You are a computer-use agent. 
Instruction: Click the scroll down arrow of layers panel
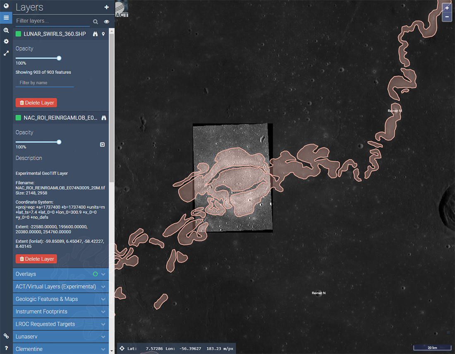tap(112, 351)
